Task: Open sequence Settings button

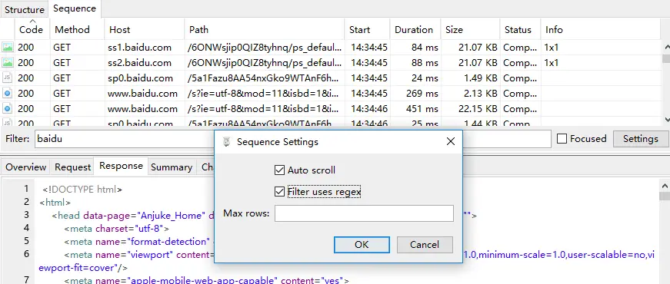Action: pos(641,139)
